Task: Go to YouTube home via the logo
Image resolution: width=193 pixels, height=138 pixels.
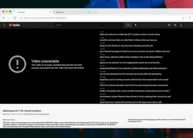Action: pos(14,25)
